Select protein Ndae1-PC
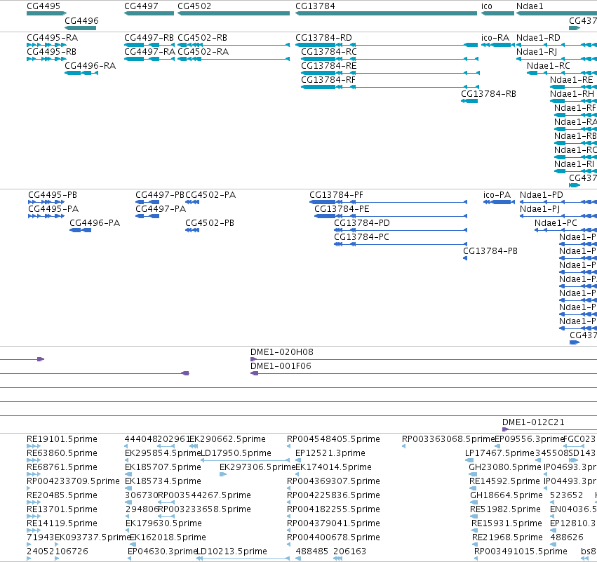 [x=565, y=230]
